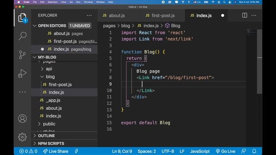Open macOS Wi-Fi status menu
This screenshot has height=155, width=276.
(x=213, y=2)
